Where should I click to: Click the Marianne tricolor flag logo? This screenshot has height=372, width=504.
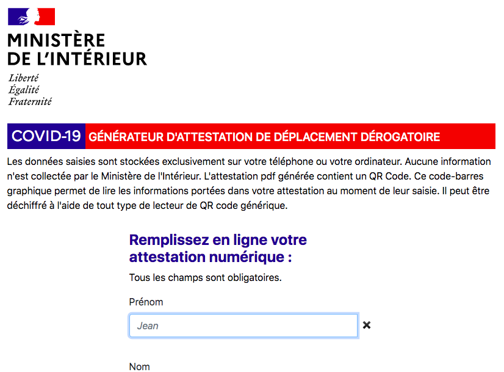pos(32,16)
